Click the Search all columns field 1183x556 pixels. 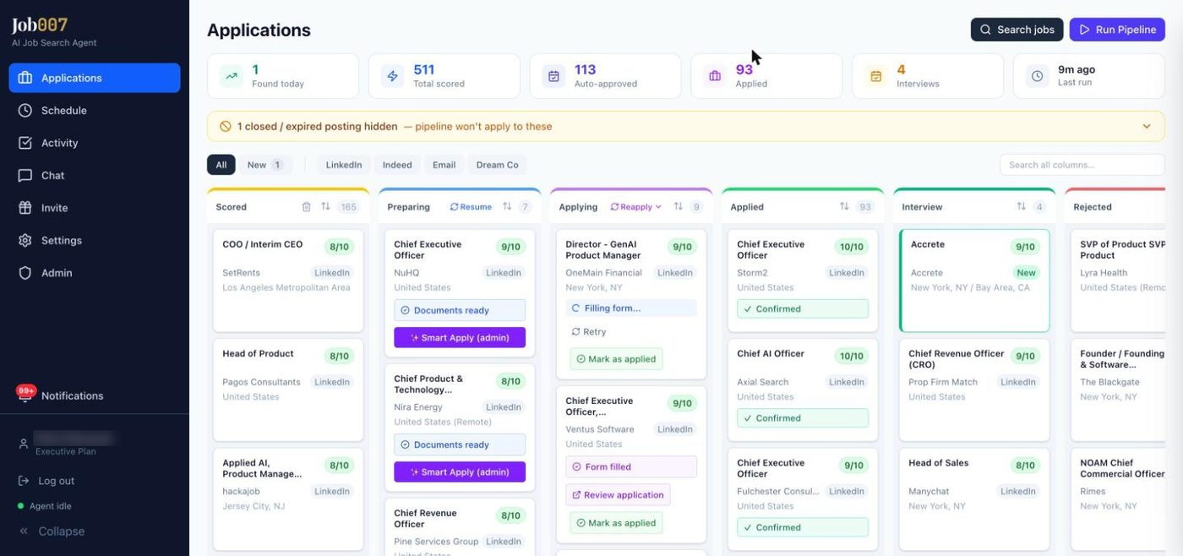click(x=1082, y=165)
